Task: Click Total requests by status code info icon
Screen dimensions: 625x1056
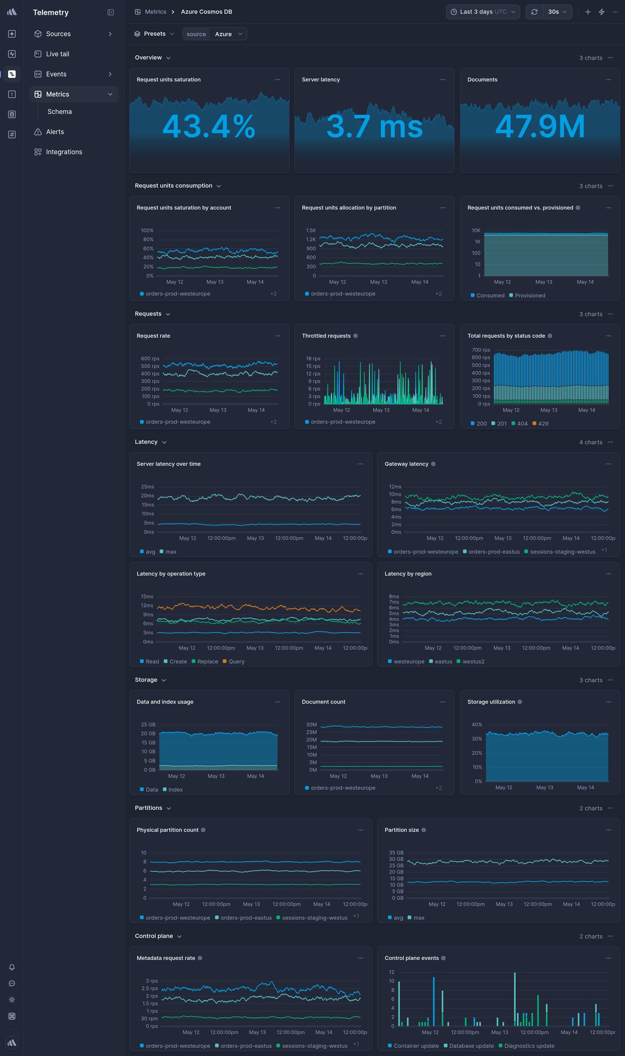Action: [550, 336]
